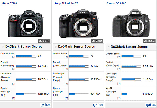Click Nikon color depth value 24.2 bits
The image size is (157, 108).
click(x=43, y=66)
